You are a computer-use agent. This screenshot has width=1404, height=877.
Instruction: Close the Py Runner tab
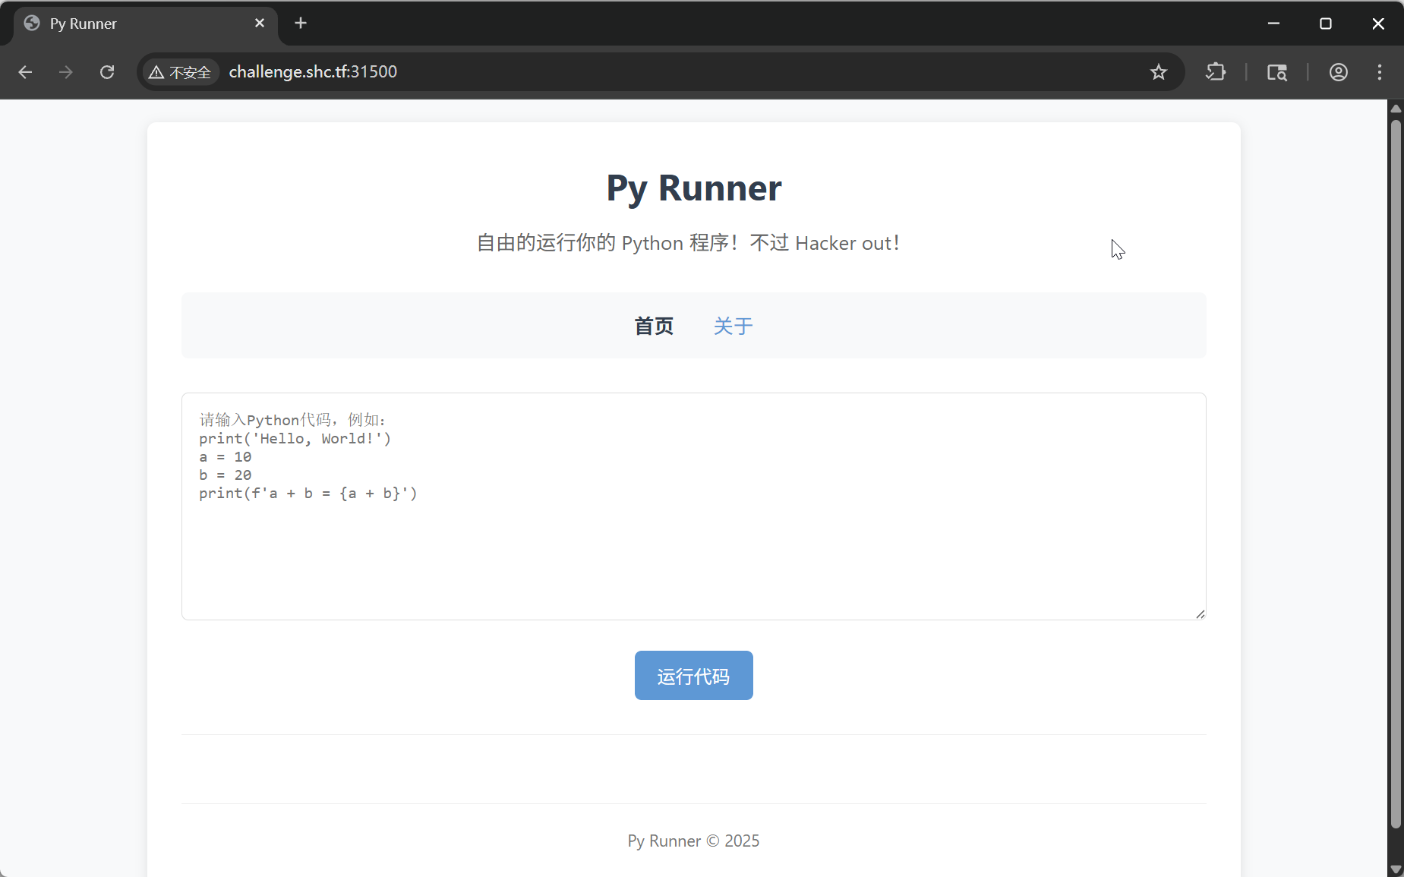260,24
